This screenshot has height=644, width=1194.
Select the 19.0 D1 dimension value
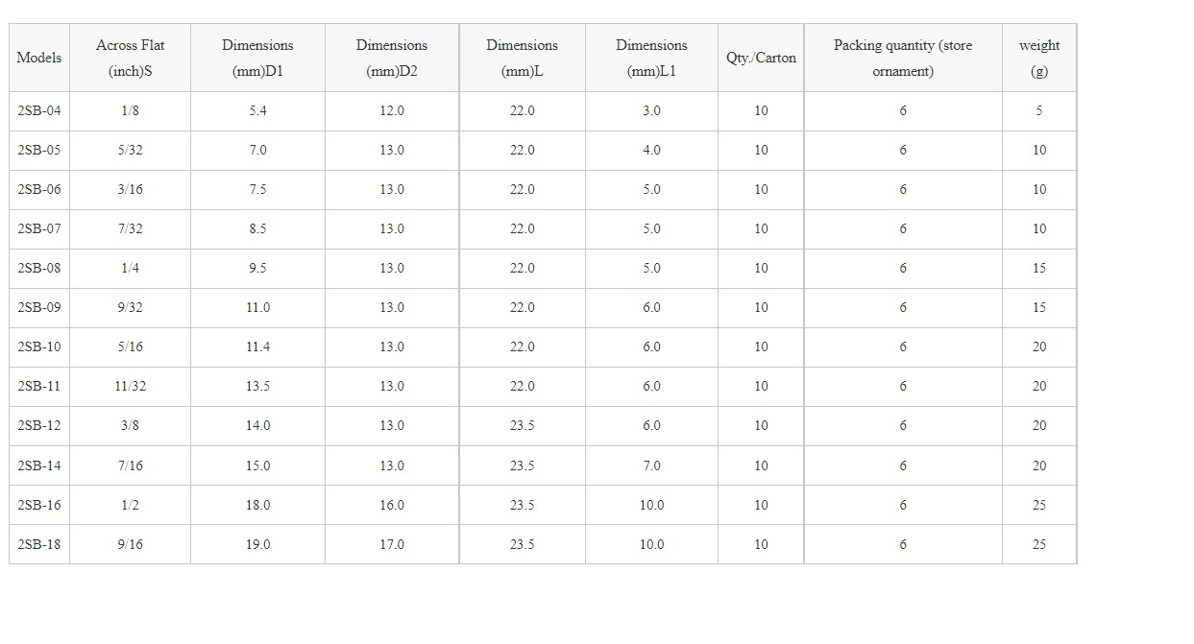pos(257,544)
